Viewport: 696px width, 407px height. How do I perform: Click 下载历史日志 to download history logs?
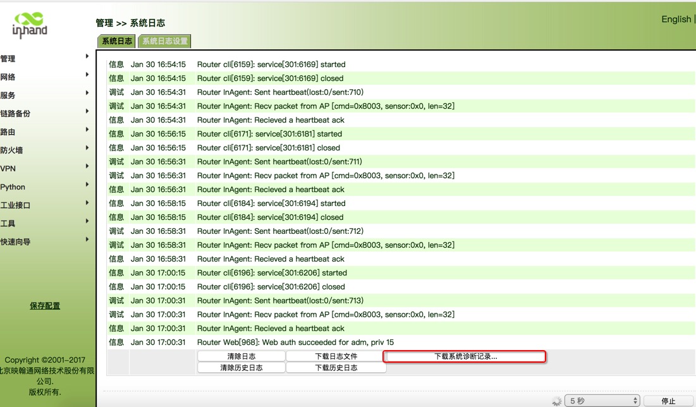[336, 367]
